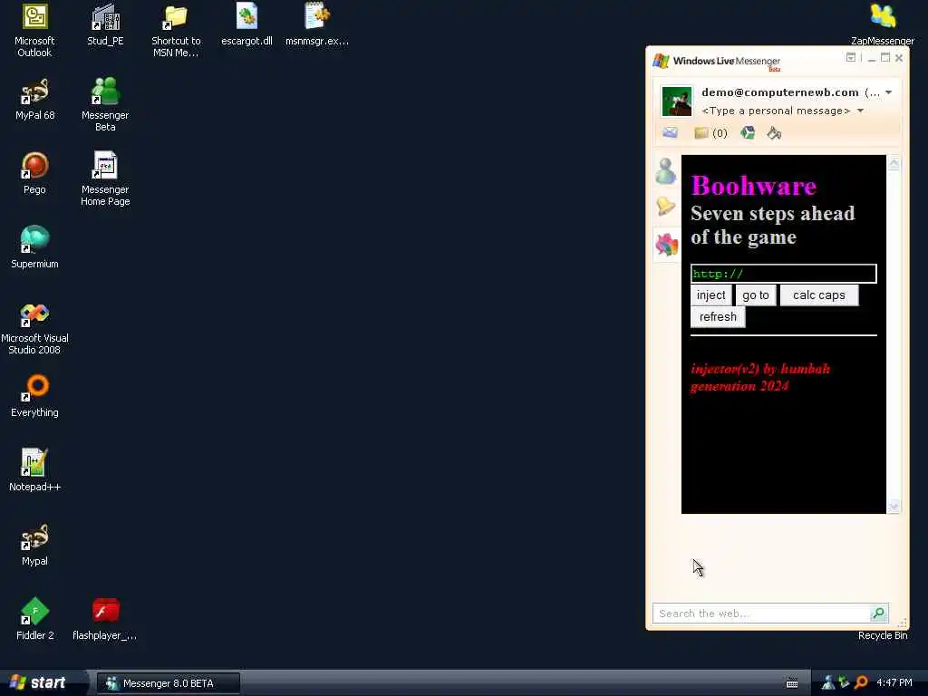This screenshot has height=696, width=928.
Task: Open the personal message dropdown arrow
Action: click(x=861, y=111)
